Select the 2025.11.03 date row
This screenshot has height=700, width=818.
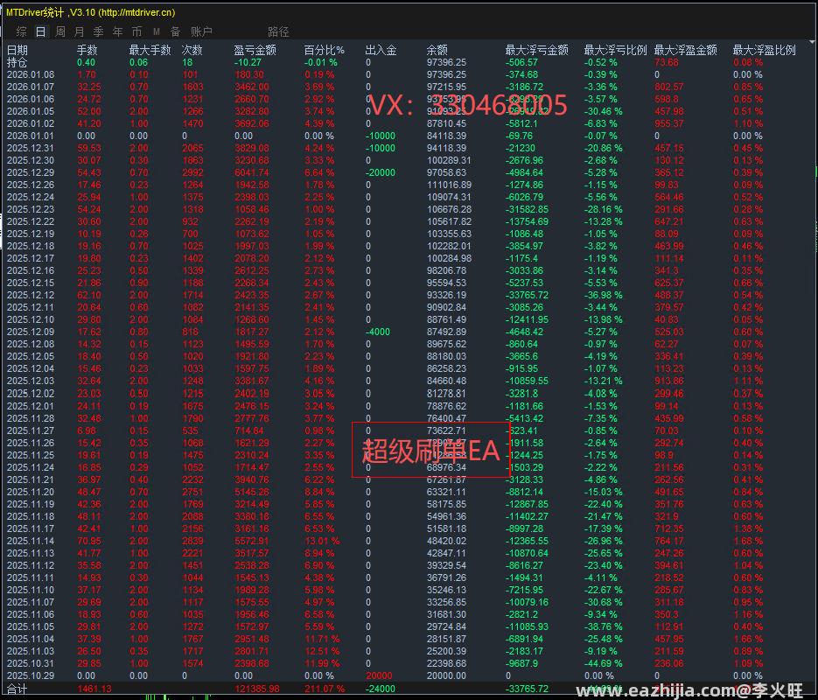(x=31, y=652)
